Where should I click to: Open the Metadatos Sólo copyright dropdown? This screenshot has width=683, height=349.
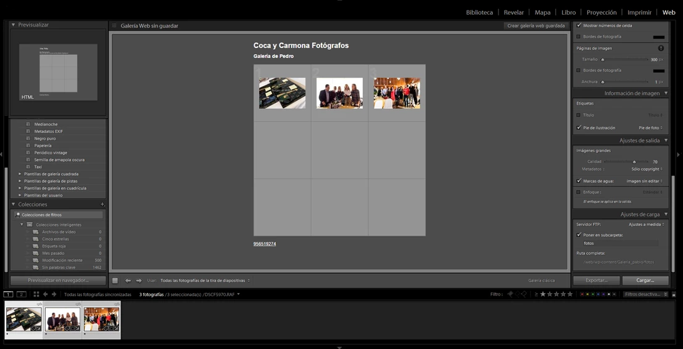click(x=647, y=169)
